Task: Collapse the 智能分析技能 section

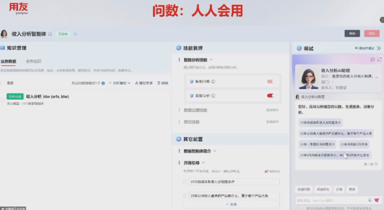Action: pos(211,60)
